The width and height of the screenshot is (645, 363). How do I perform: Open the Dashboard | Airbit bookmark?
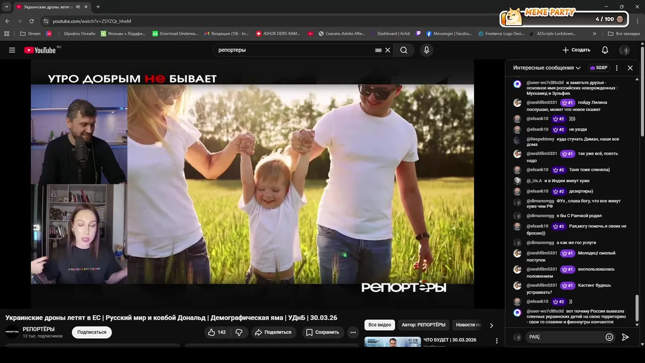tap(389, 34)
